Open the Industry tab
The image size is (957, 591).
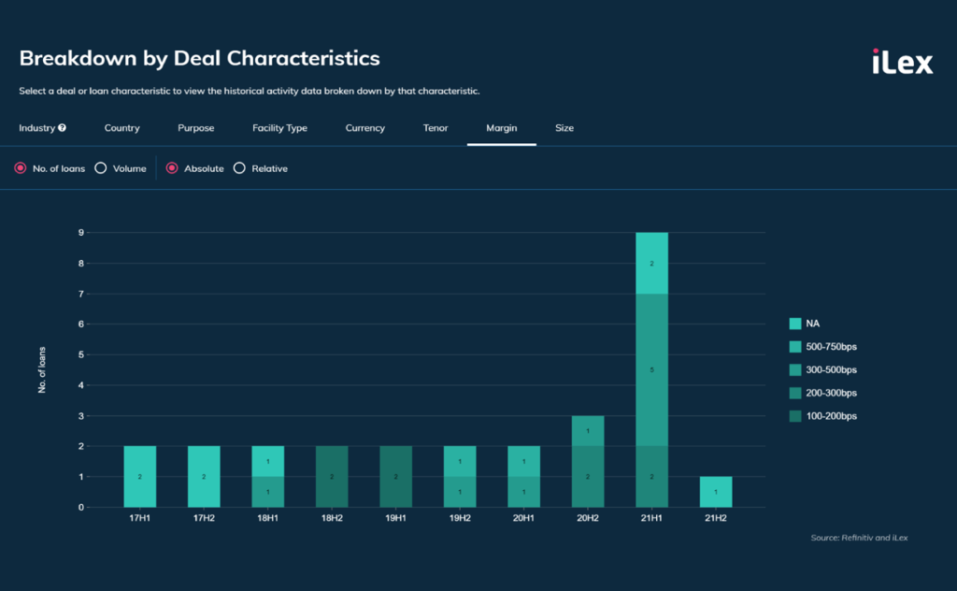(x=36, y=128)
